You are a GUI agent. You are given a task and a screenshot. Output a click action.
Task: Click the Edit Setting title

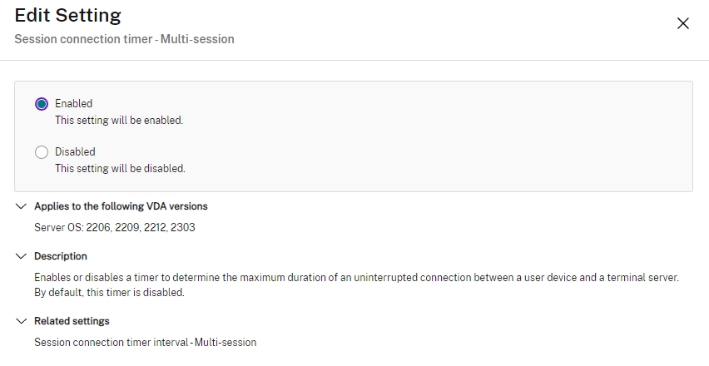67,16
